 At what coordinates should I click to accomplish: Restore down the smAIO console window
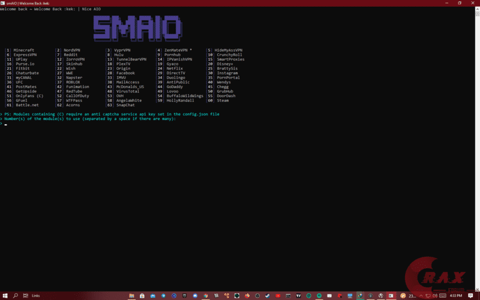(460, 3)
